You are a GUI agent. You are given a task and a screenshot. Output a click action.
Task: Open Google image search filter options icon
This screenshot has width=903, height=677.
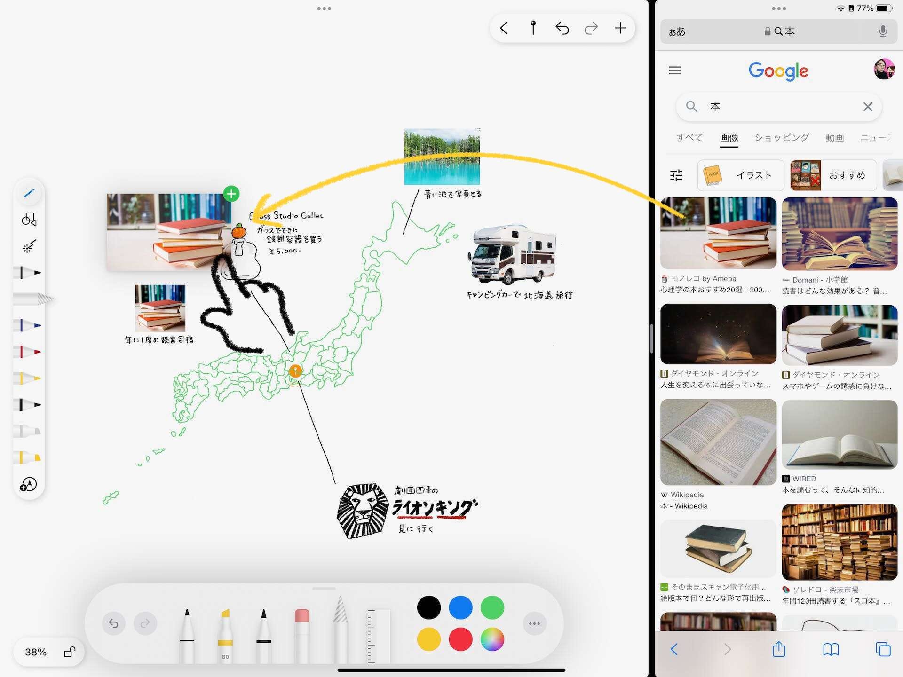(676, 175)
